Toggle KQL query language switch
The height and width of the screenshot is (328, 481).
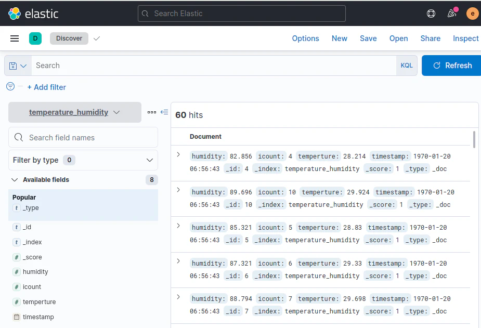[x=407, y=65]
